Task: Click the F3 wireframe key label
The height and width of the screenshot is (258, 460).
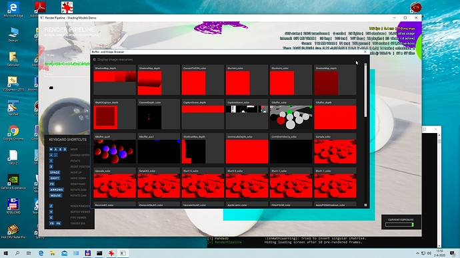Action: click(51, 184)
